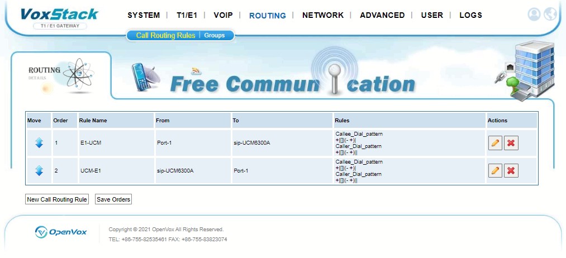Viewport: 566px width, 258px height.
Task: Delete the E1-UCM rule with red X
Action: pos(511,143)
